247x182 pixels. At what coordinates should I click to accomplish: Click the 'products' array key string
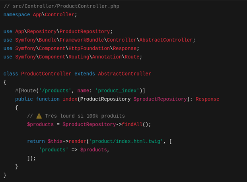click(x=54, y=150)
